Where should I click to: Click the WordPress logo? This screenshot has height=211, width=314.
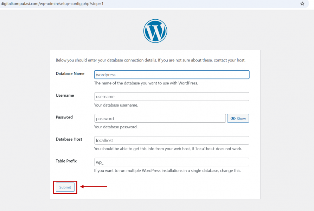pos(155,31)
